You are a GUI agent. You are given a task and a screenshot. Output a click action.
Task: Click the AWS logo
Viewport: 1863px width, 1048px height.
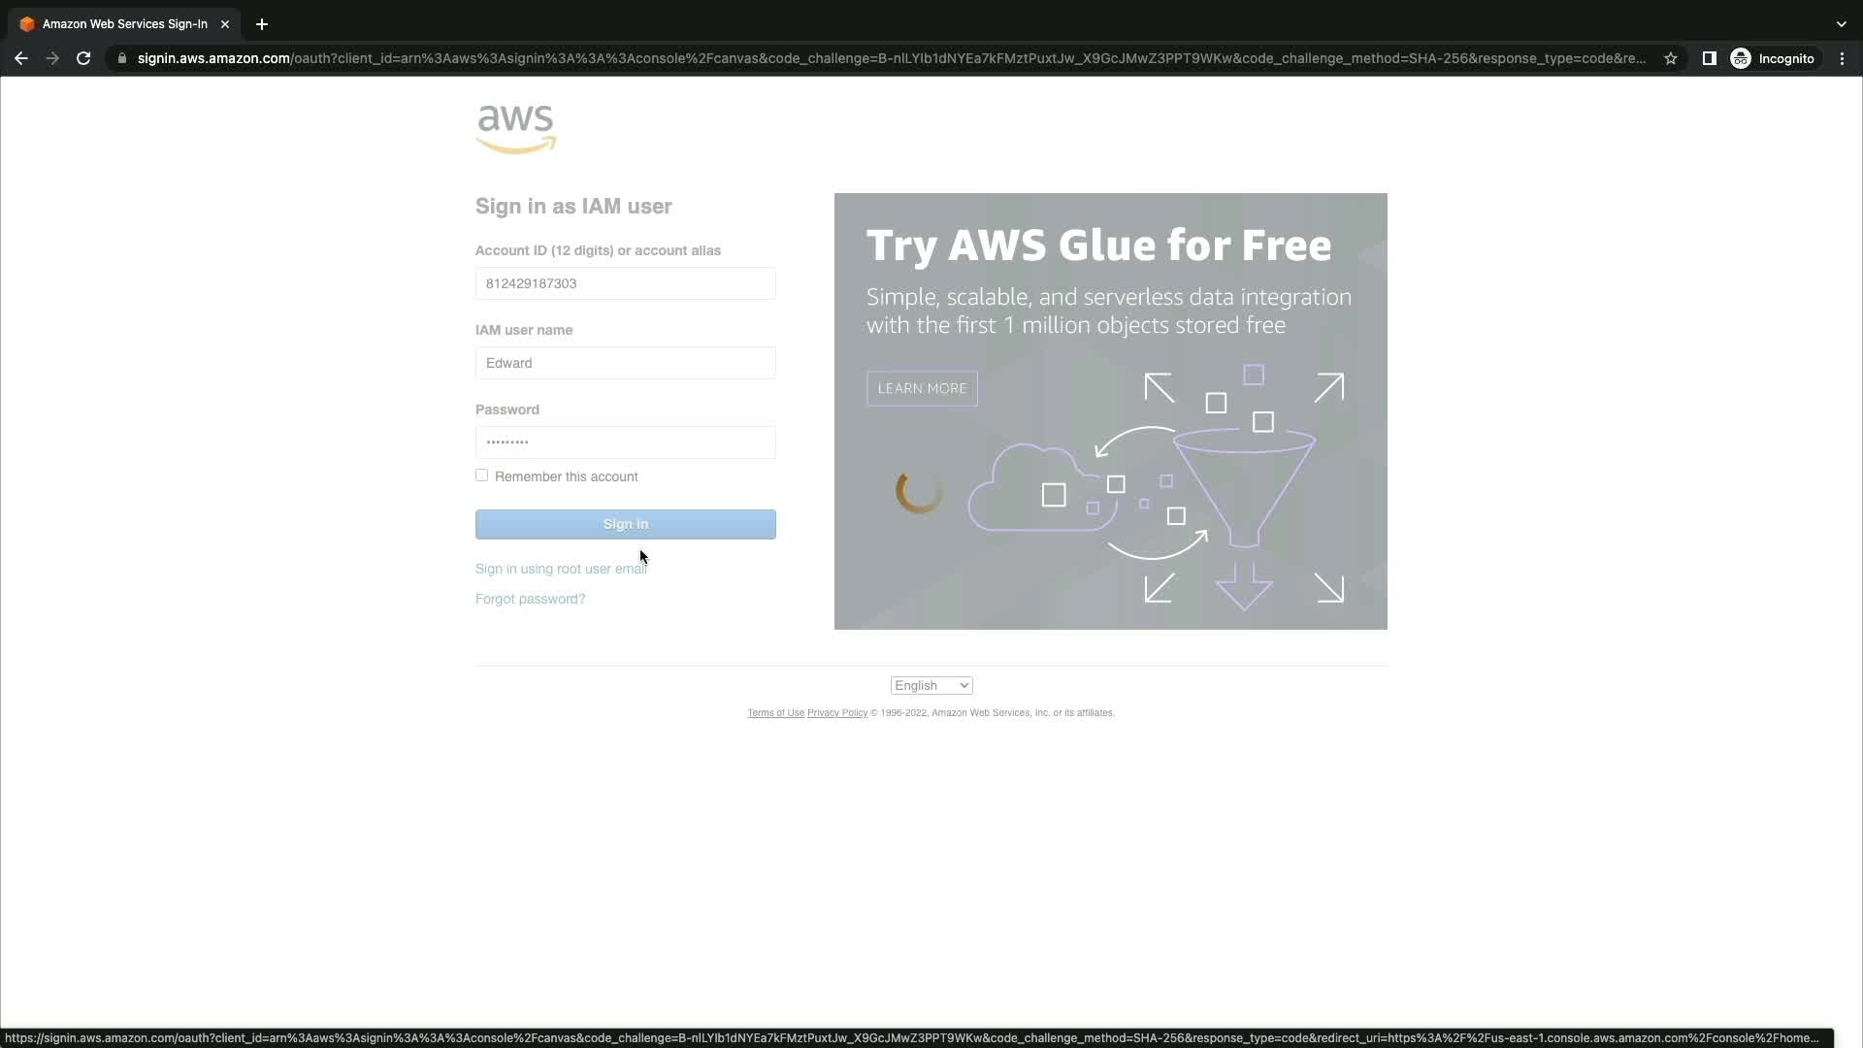pos(515,129)
